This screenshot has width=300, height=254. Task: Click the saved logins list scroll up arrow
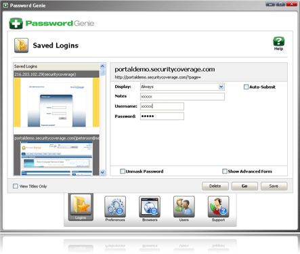[x=102, y=66]
